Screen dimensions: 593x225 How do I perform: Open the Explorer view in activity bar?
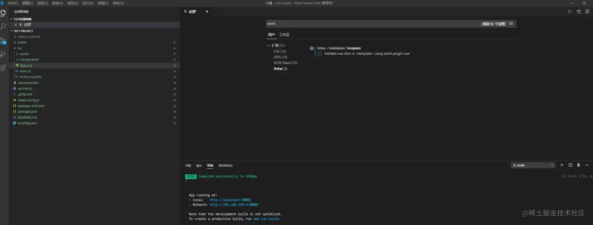click(x=3, y=13)
